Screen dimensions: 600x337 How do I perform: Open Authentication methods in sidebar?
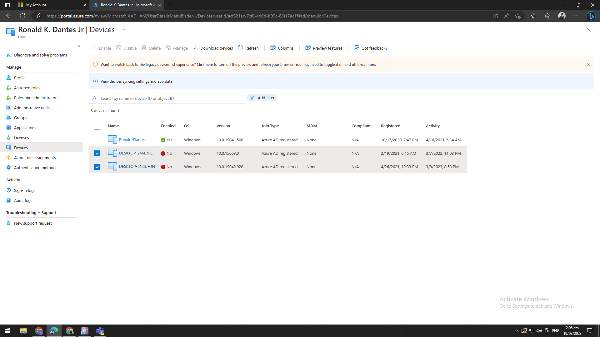click(35, 168)
